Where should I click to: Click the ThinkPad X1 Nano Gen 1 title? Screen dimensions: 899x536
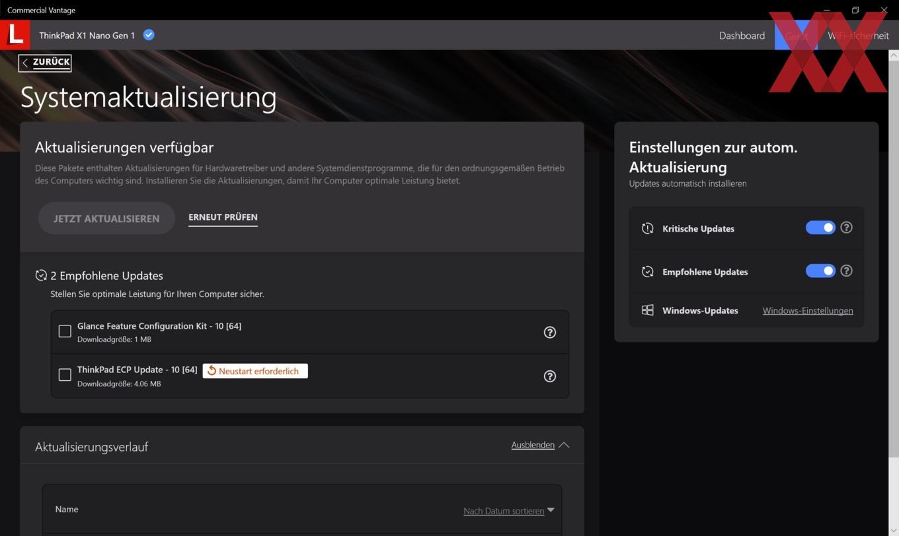(87, 35)
